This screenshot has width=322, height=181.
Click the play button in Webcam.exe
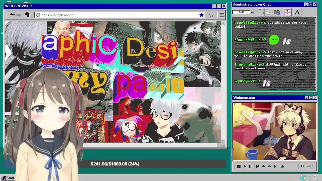[245, 166]
